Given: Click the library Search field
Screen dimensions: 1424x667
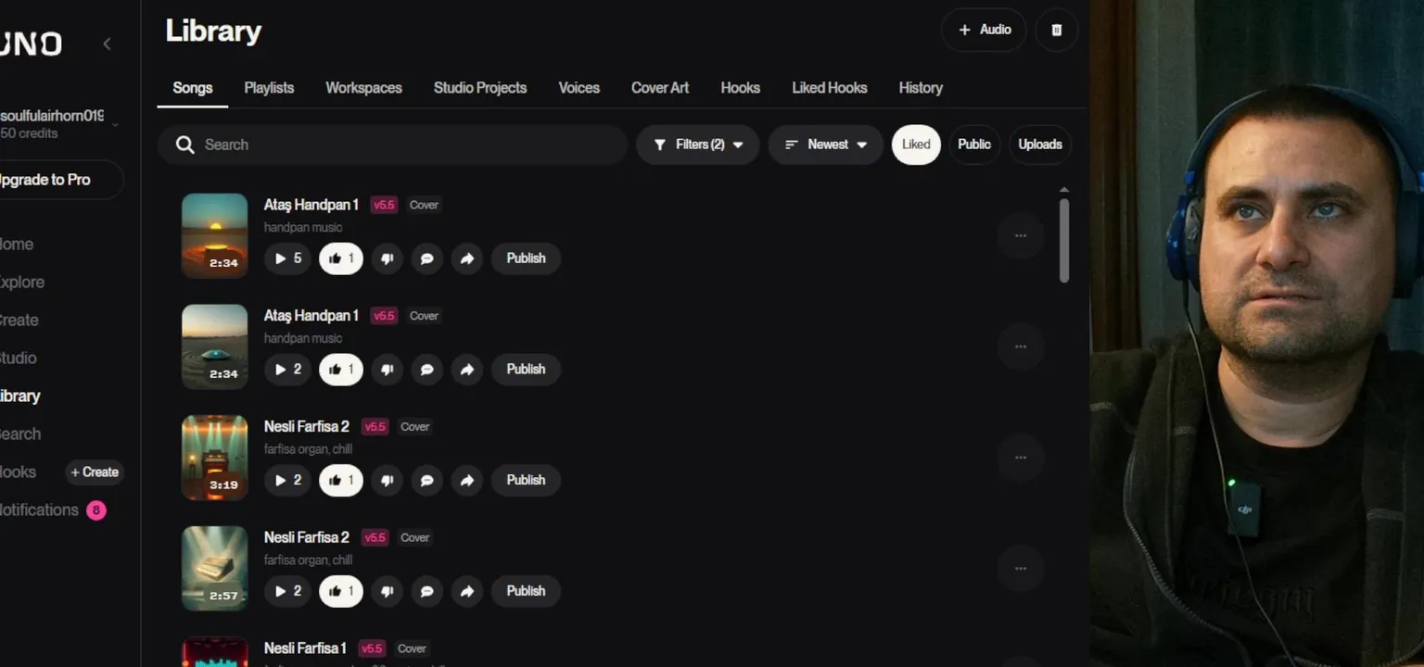Looking at the screenshot, I should (x=399, y=145).
